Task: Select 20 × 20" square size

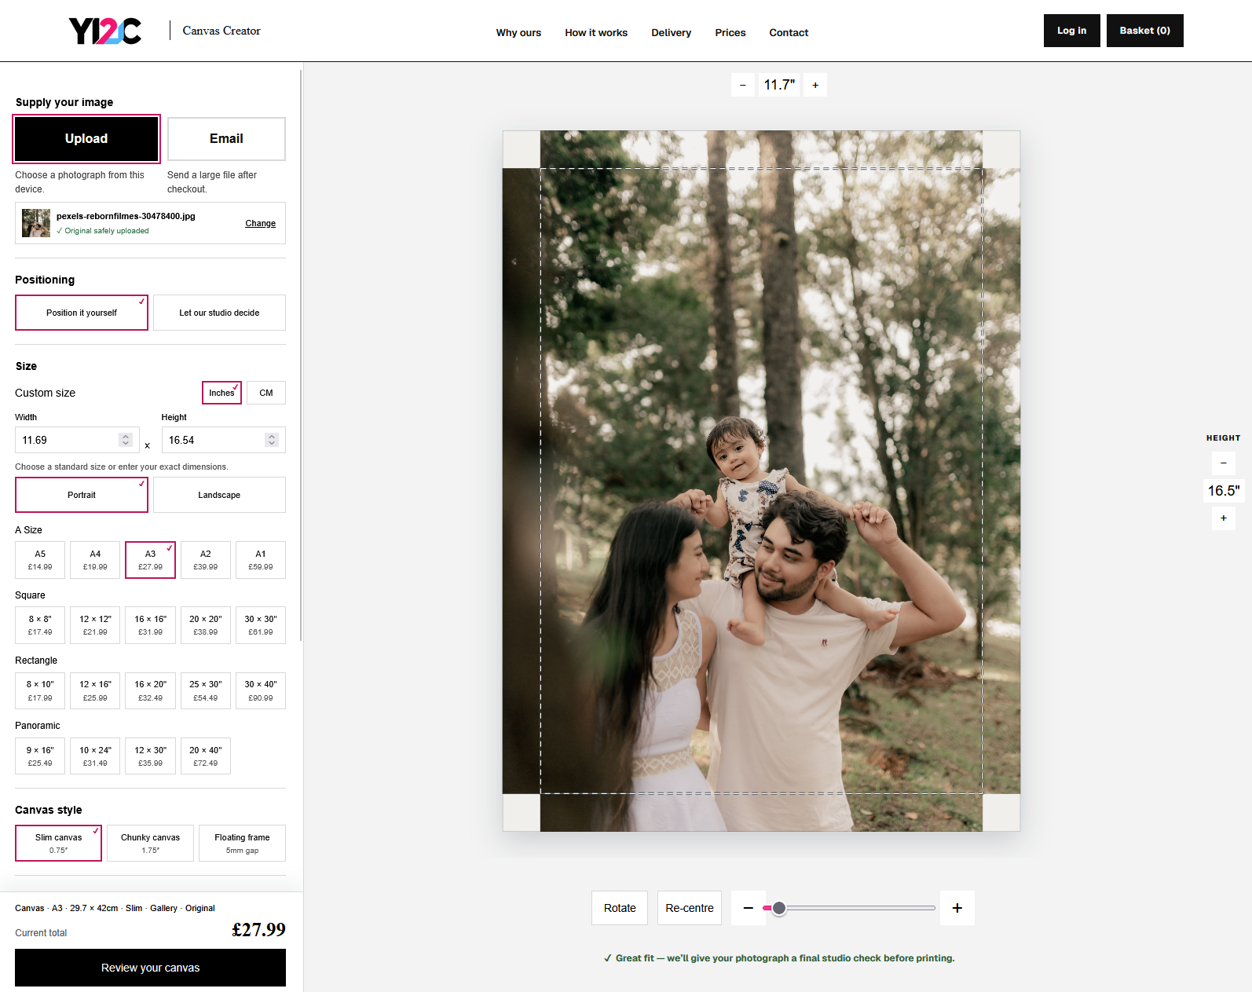Action: pos(206,625)
